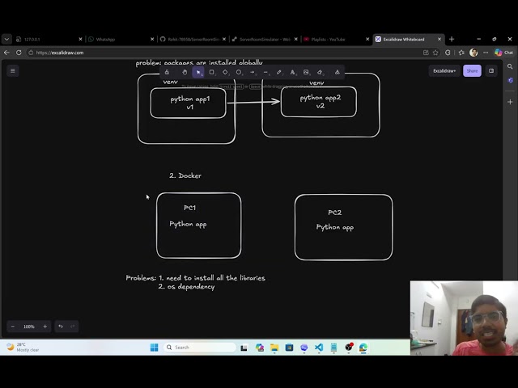Open the browser profile avatar

473,53
